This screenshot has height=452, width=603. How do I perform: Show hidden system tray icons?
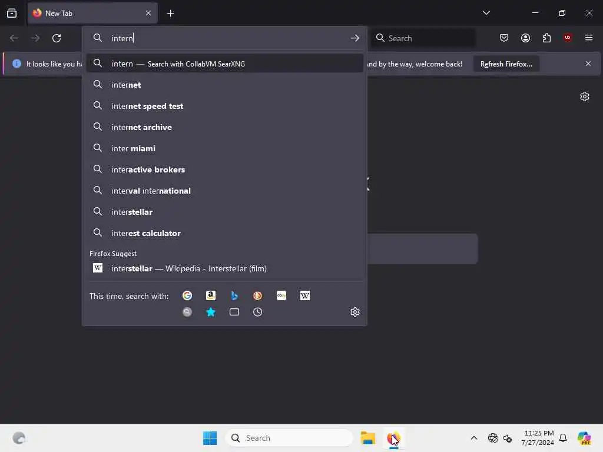pyautogui.click(x=474, y=438)
